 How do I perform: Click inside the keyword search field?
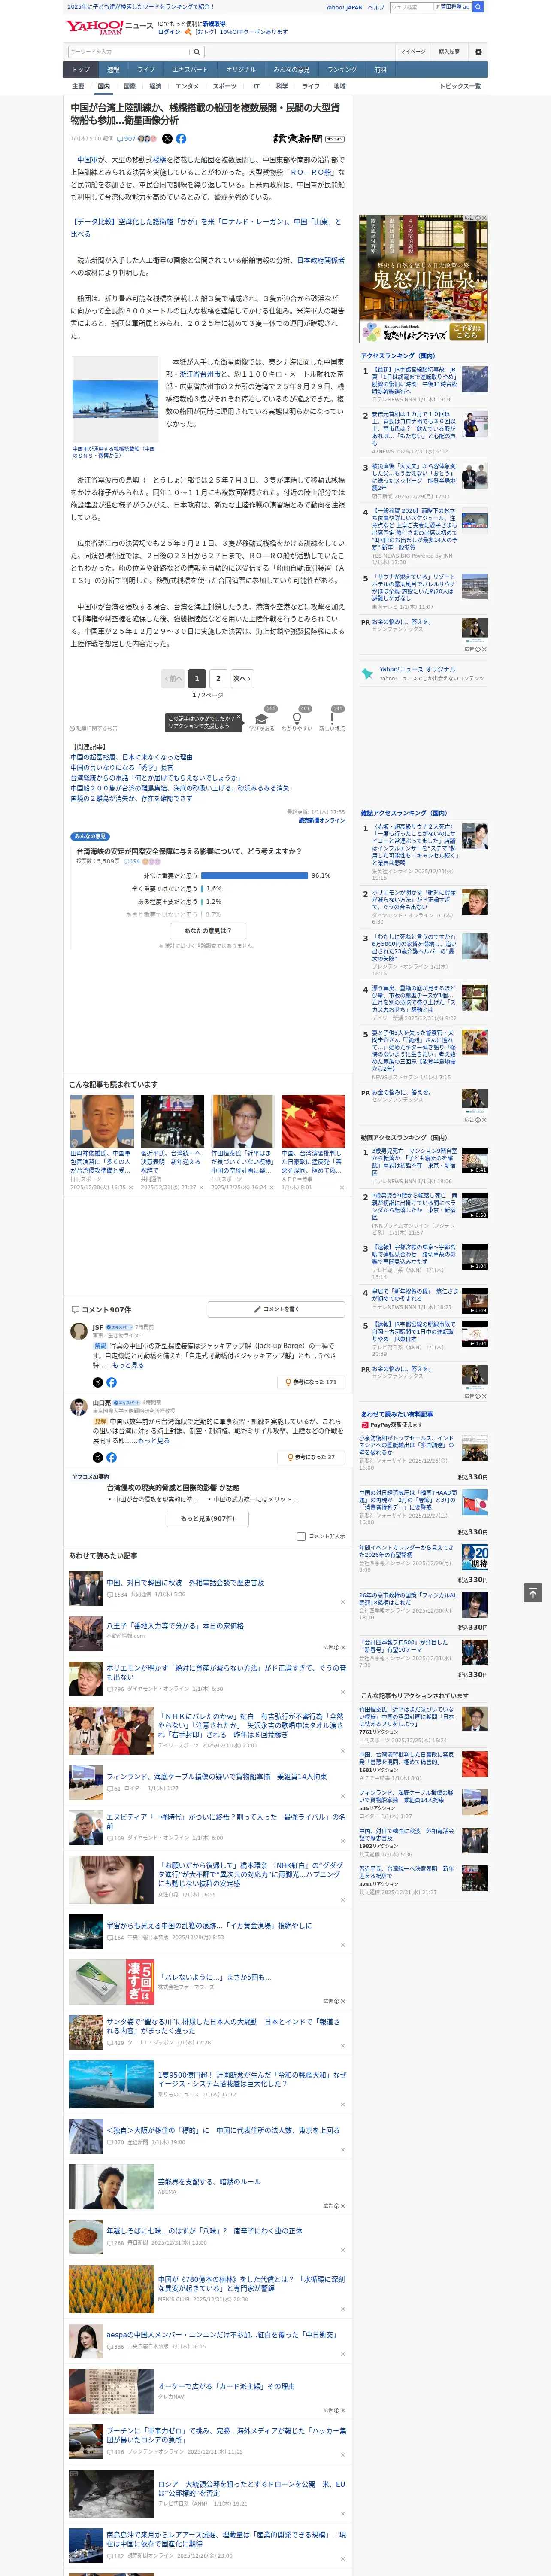[x=129, y=52]
